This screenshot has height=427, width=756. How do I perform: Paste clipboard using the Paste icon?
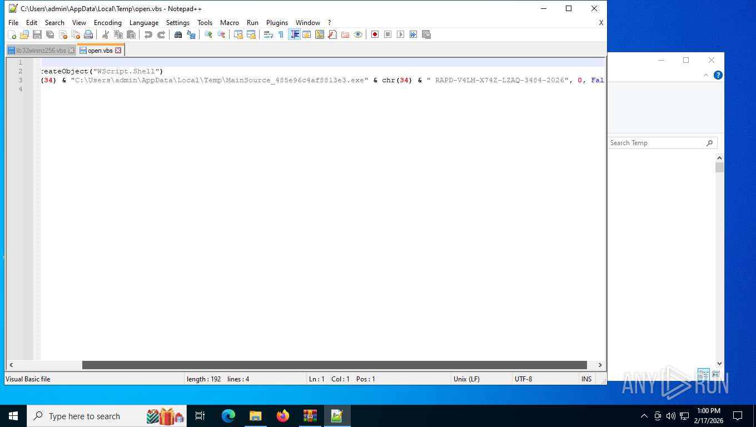(131, 34)
